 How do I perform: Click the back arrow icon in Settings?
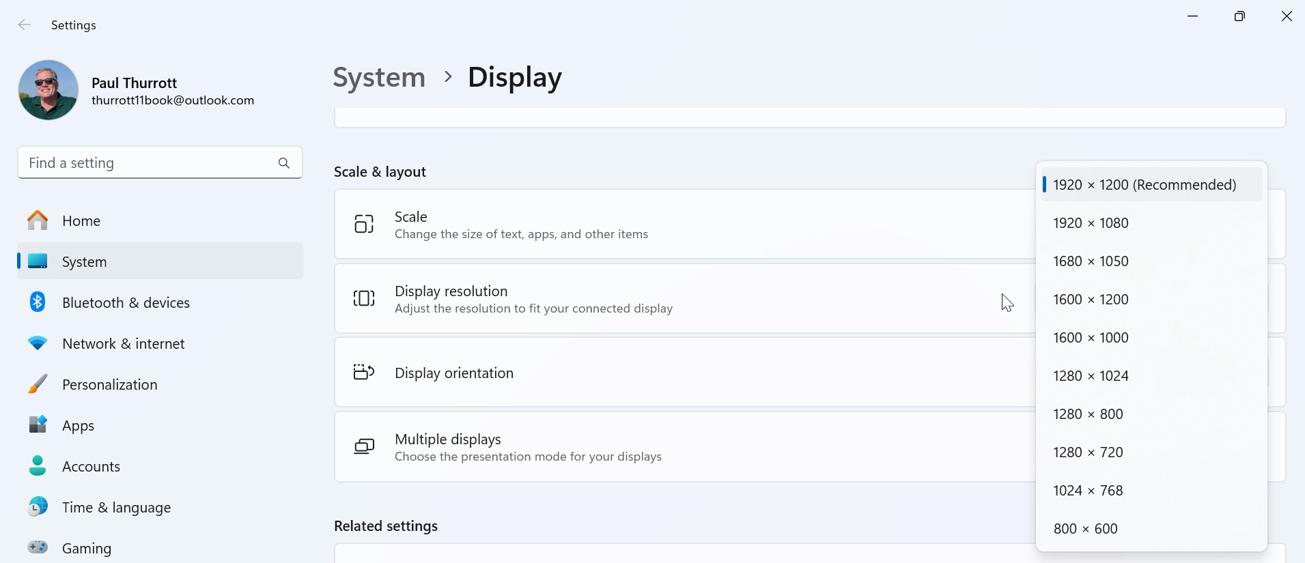(25, 25)
